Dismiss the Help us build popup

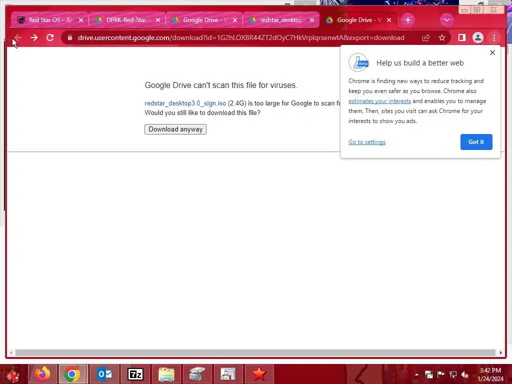[x=492, y=52]
